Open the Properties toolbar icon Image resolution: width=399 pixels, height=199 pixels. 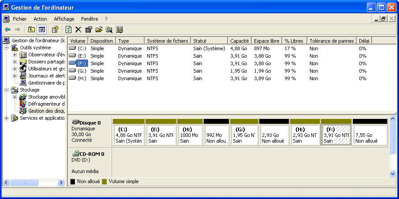pos(88,30)
